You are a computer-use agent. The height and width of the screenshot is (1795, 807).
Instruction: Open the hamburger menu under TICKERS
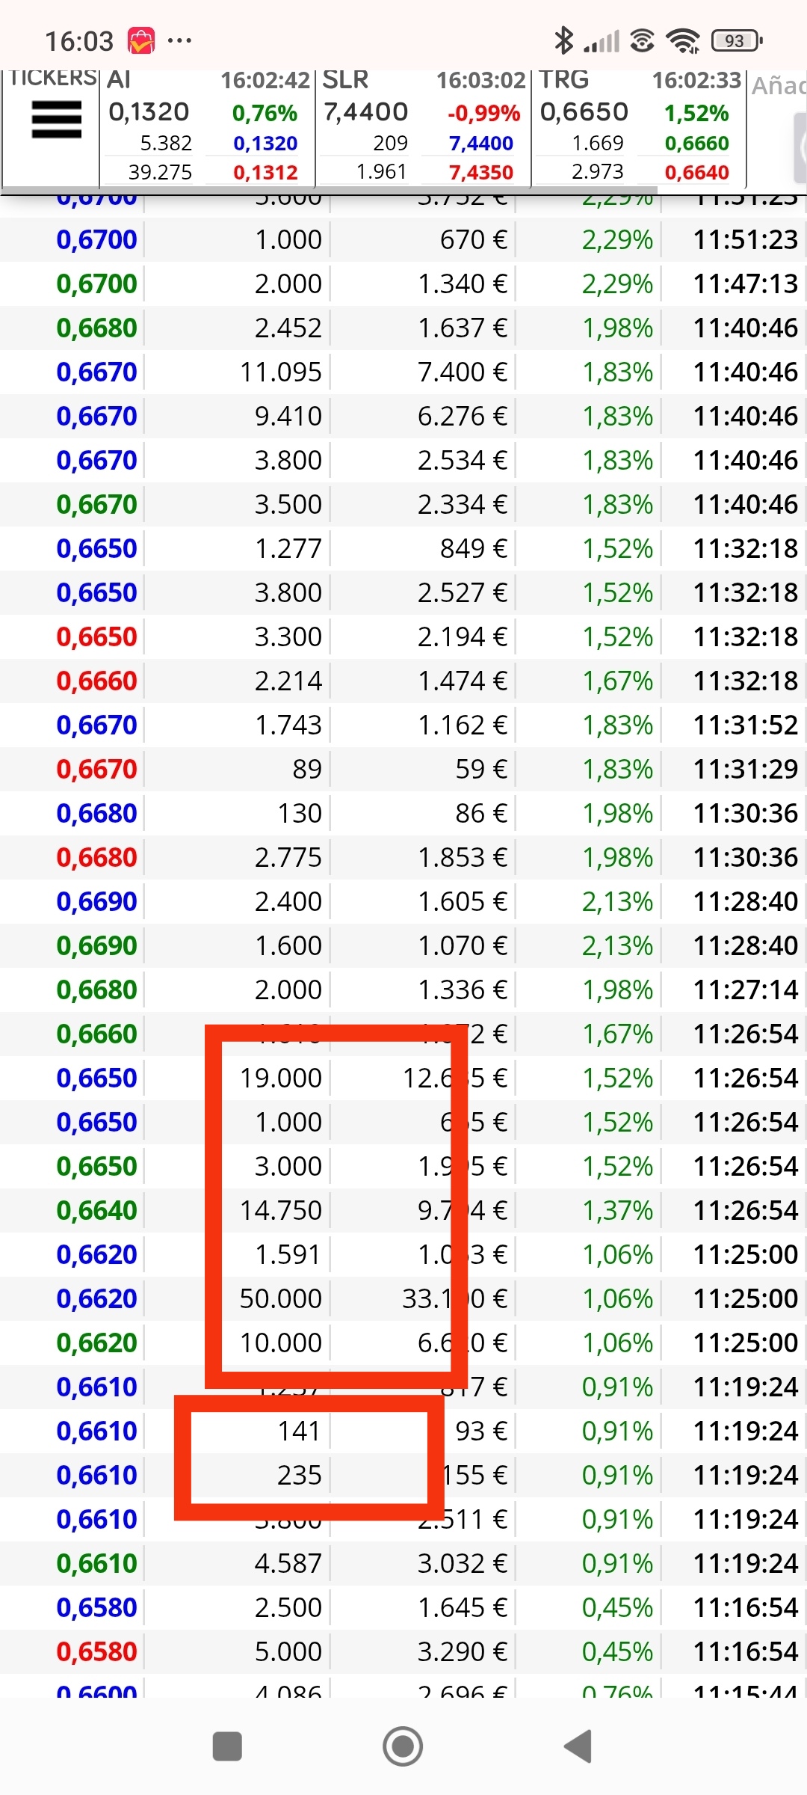tap(56, 120)
